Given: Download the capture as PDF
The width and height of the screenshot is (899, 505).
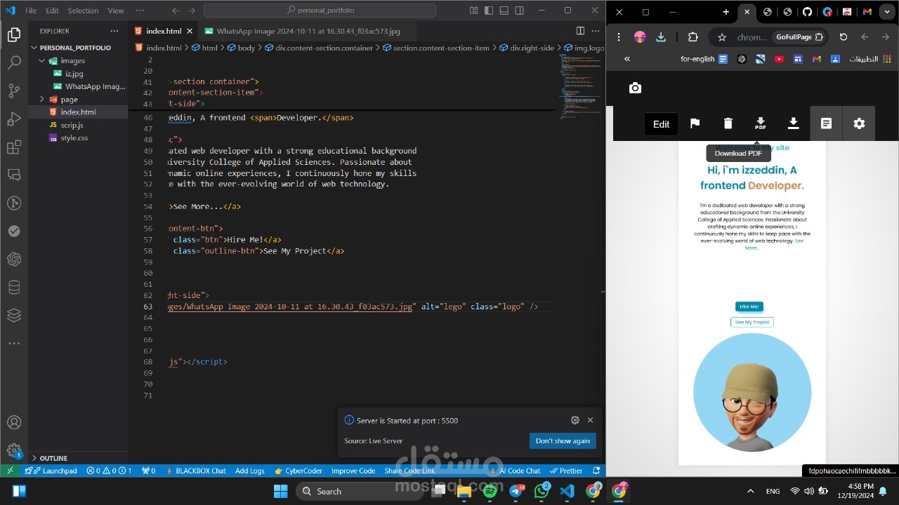Looking at the screenshot, I should [760, 123].
